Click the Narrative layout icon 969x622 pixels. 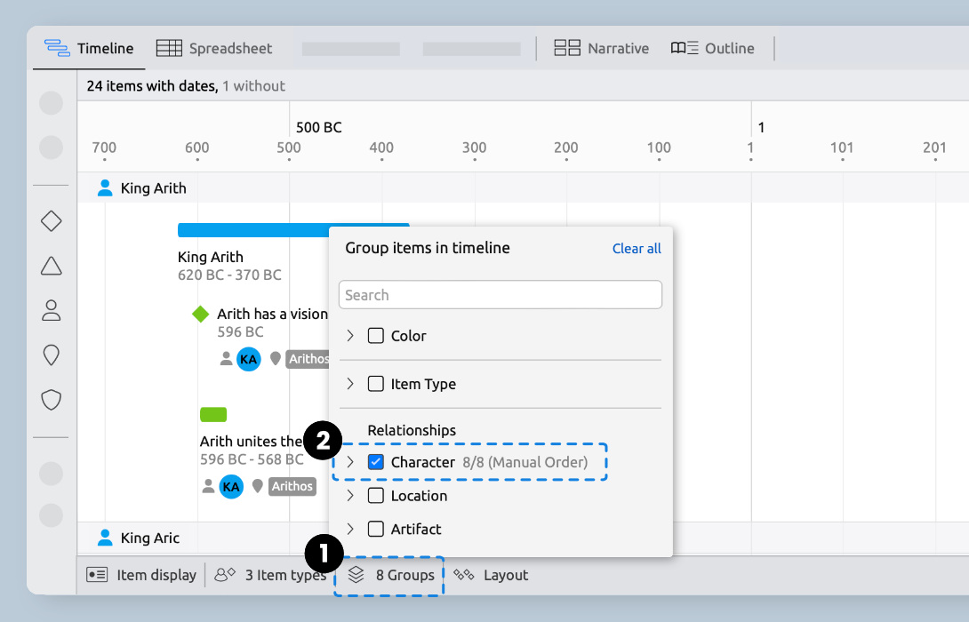pyautogui.click(x=566, y=48)
